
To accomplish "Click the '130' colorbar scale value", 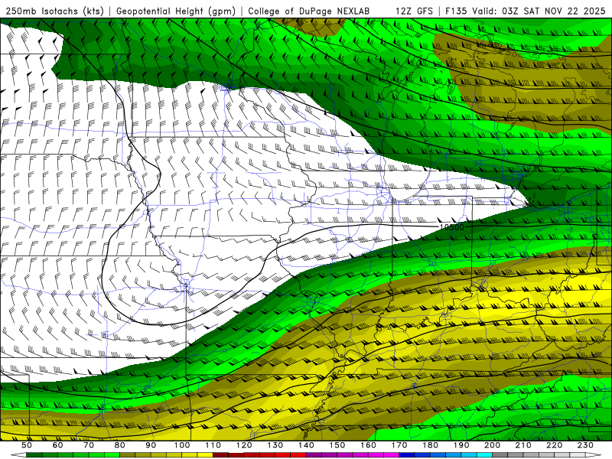I will (275, 445).
